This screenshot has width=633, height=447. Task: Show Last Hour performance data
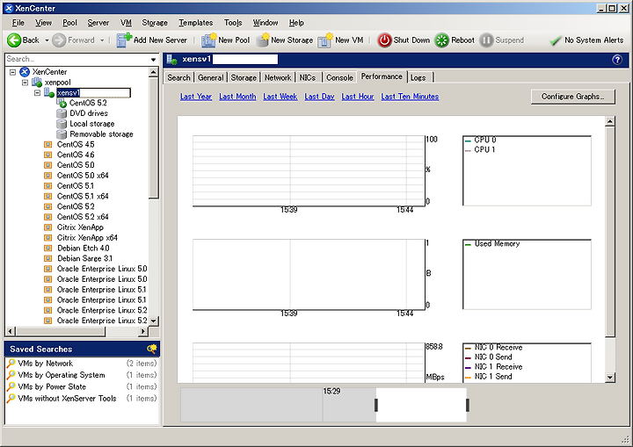(358, 97)
